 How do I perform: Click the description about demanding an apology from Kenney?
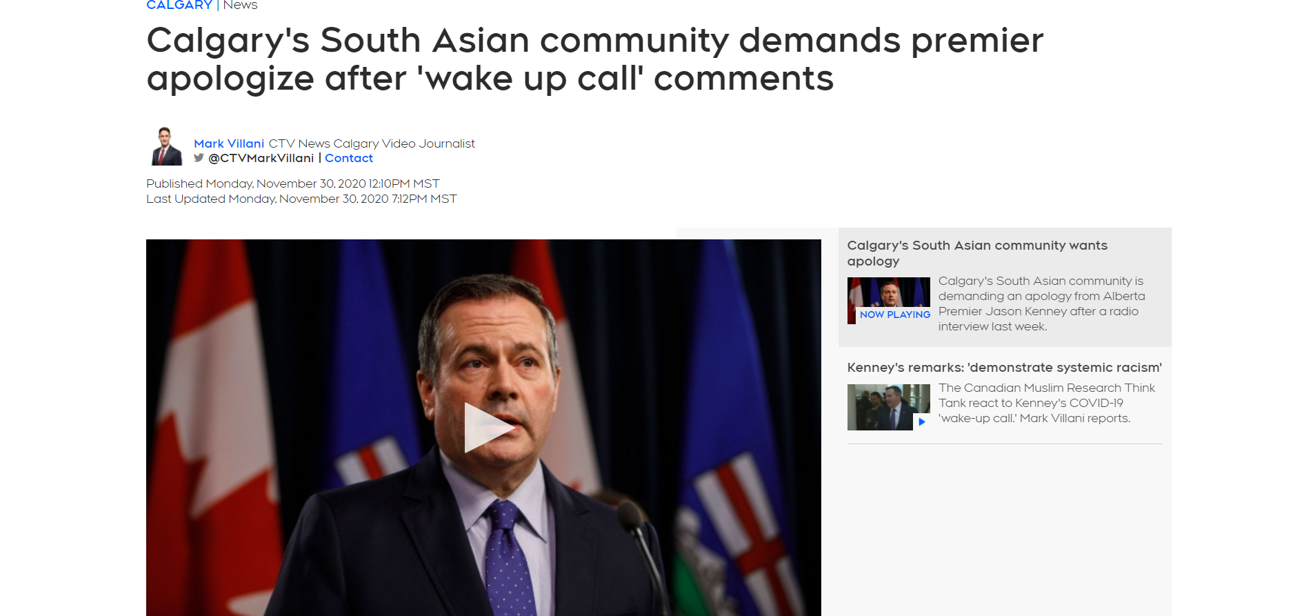click(x=1041, y=304)
